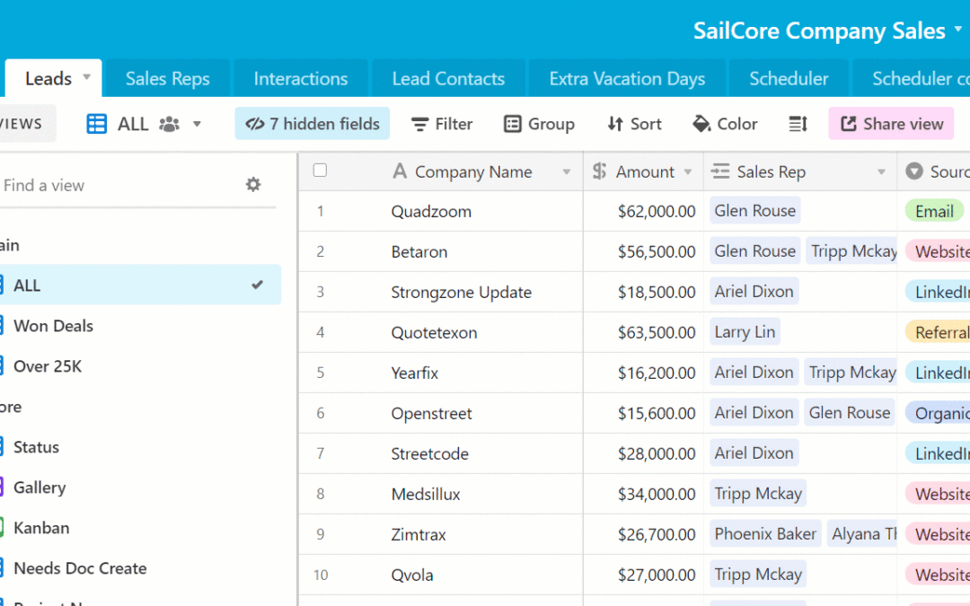Open the Sort settings
Image resolution: width=970 pixels, height=606 pixels.
click(634, 124)
